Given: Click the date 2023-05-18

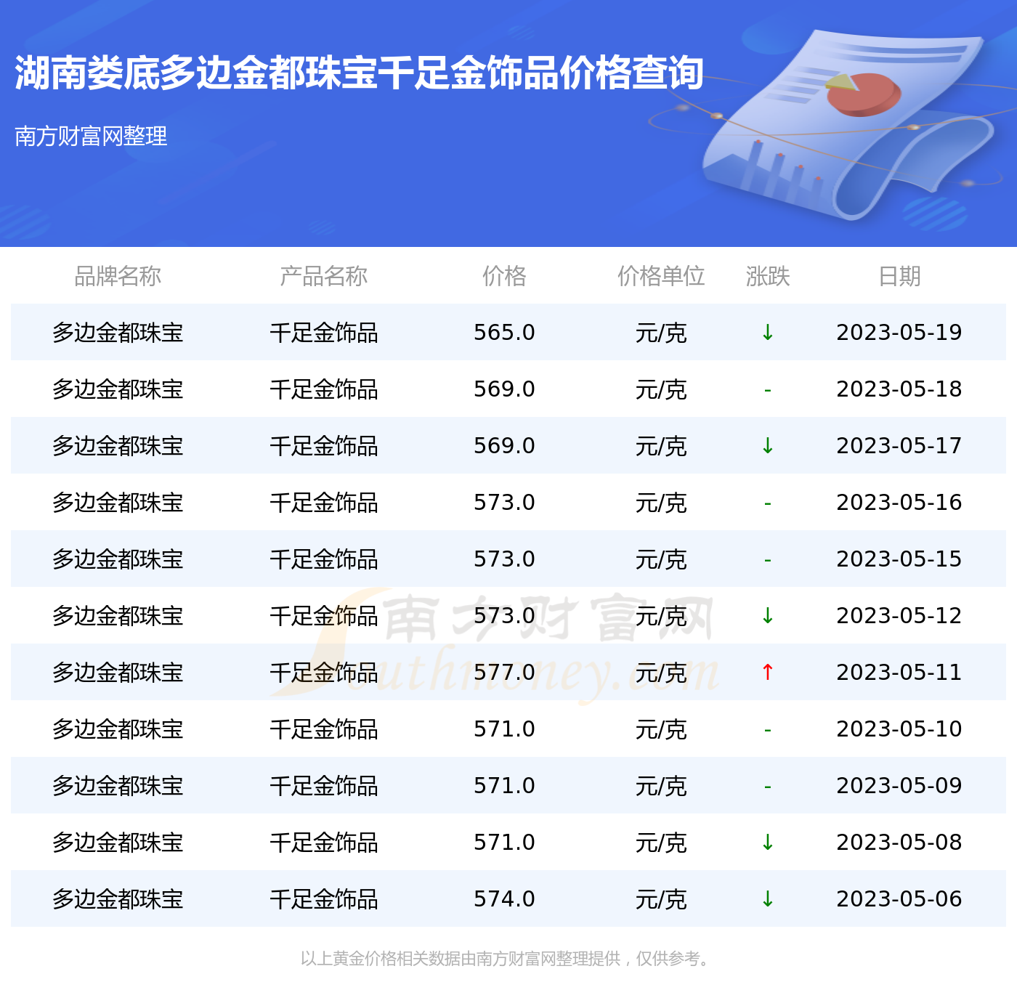Looking at the screenshot, I should tap(899, 389).
